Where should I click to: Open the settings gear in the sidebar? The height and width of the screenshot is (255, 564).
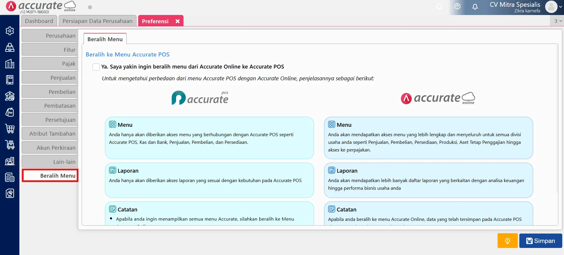tap(10, 31)
